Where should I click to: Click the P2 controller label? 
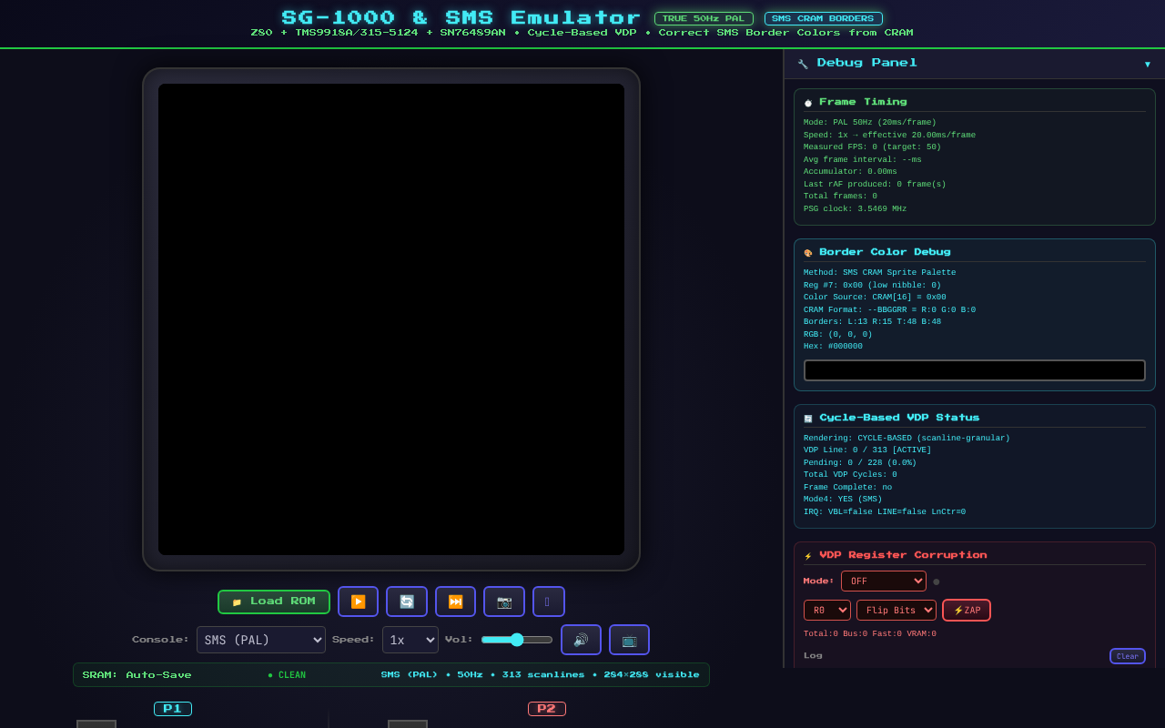point(547,709)
